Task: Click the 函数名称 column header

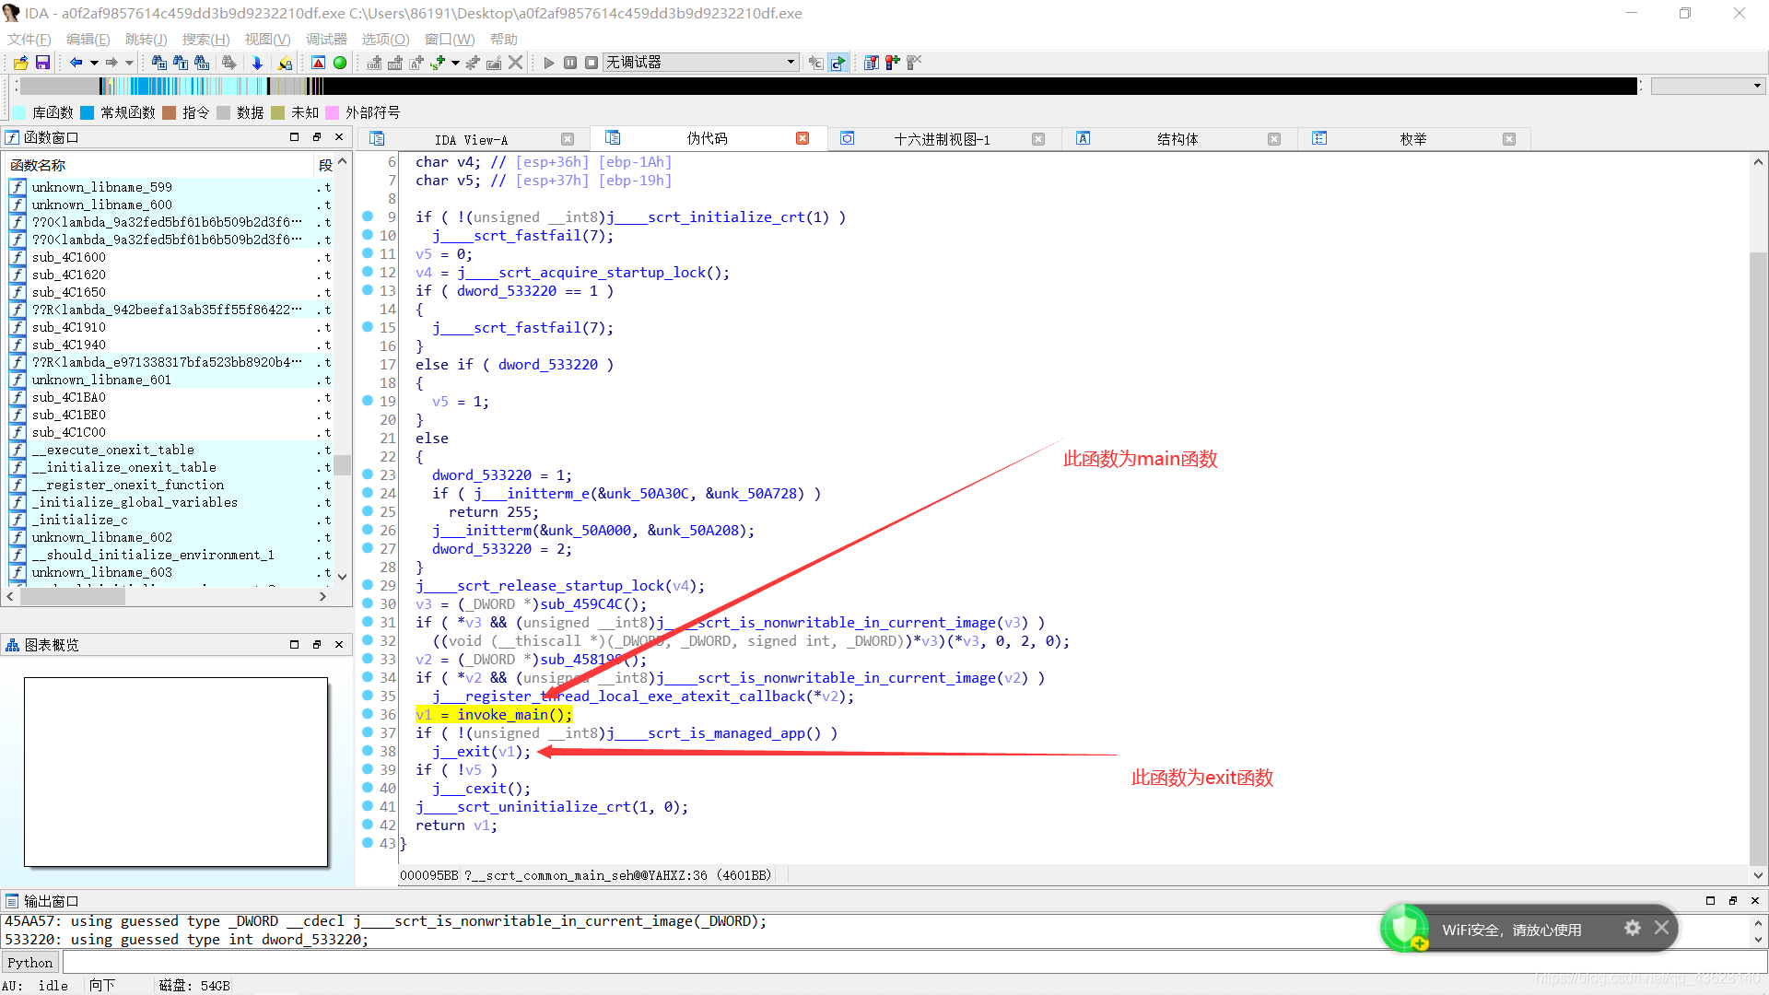Action: point(160,165)
